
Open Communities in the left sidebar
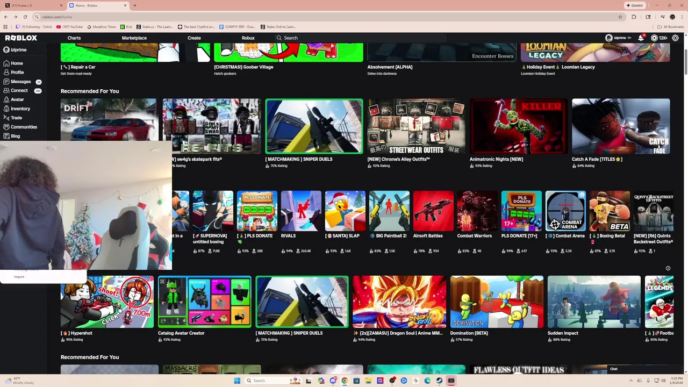coord(20,127)
